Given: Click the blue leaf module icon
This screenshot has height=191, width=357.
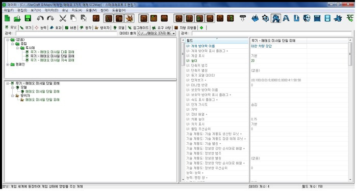Looking at the screenshot, I should 338,18.
